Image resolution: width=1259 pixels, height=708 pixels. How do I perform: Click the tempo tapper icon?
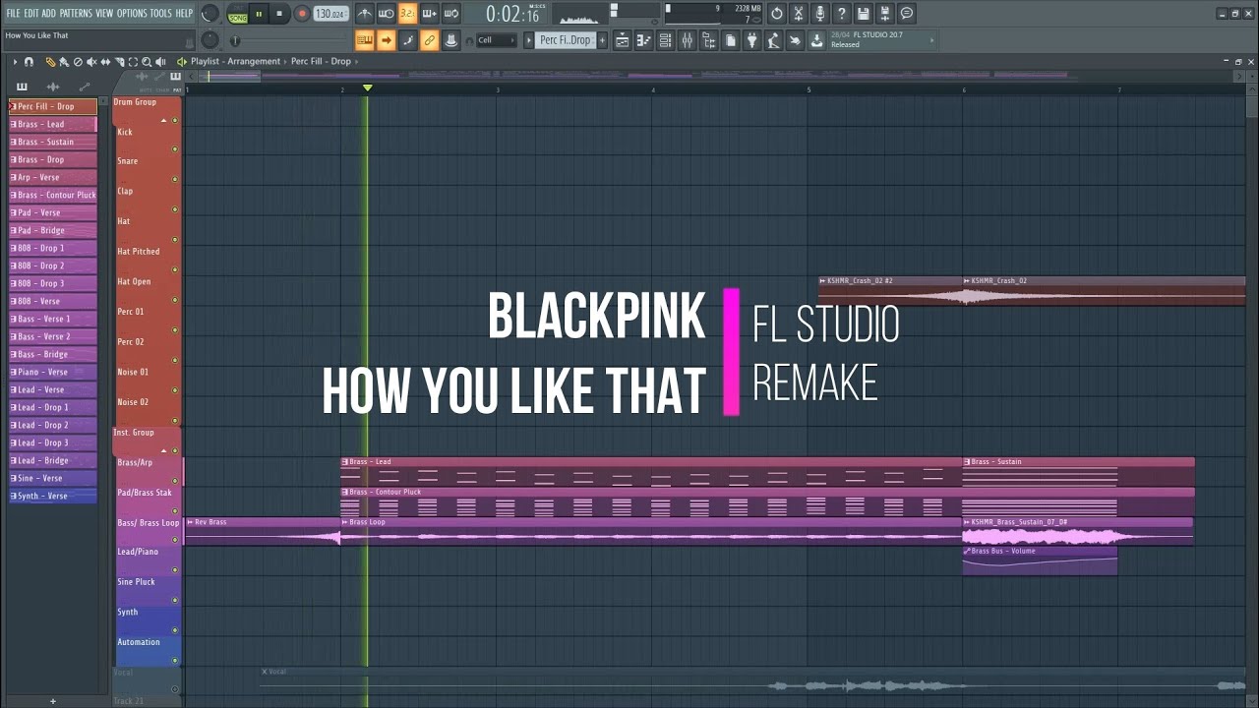point(774,40)
